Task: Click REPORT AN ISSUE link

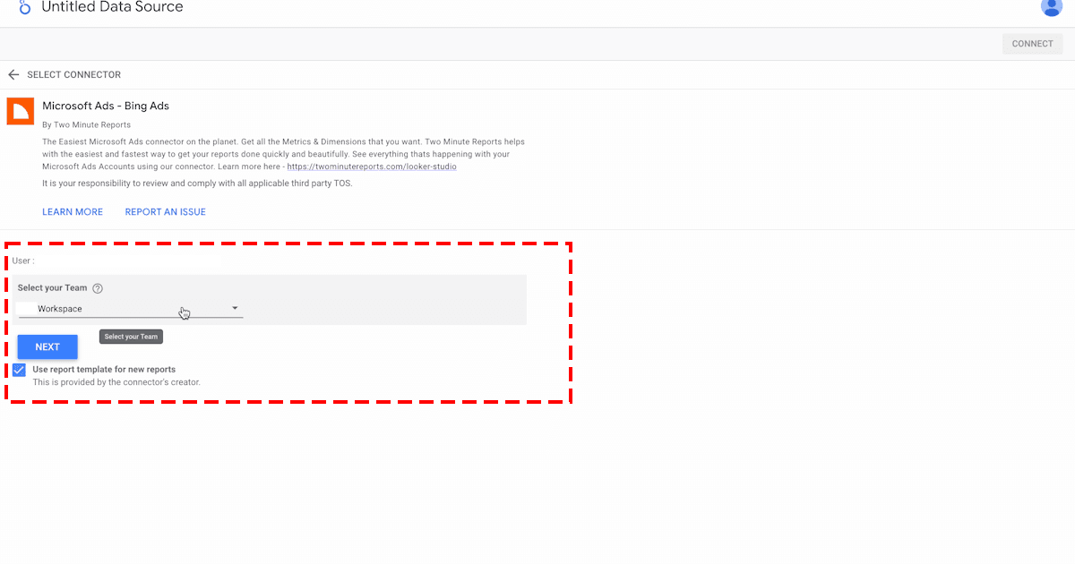Action: pos(165,212)
